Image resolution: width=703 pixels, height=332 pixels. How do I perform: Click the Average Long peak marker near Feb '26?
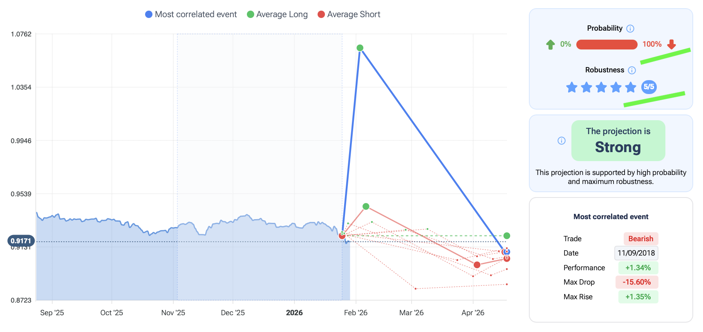tap(366, 206)
